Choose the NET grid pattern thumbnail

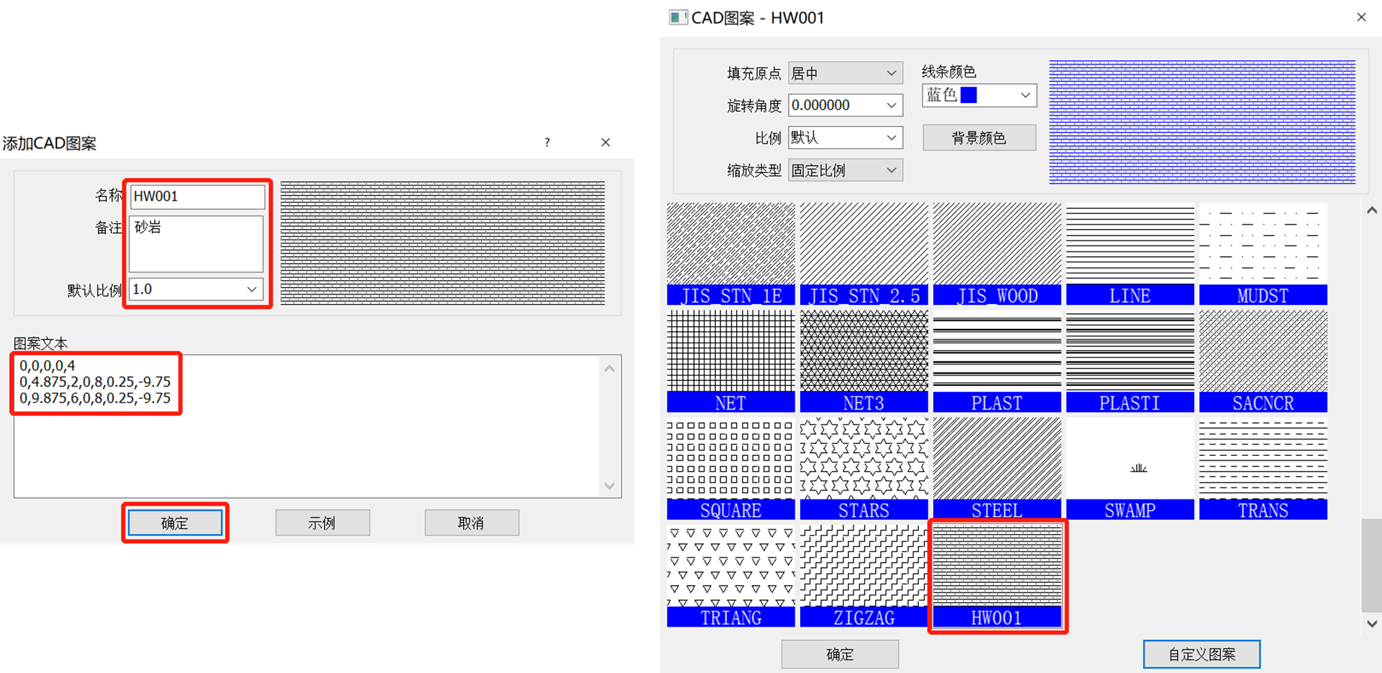pyautogui.click(x=730, y=361)
